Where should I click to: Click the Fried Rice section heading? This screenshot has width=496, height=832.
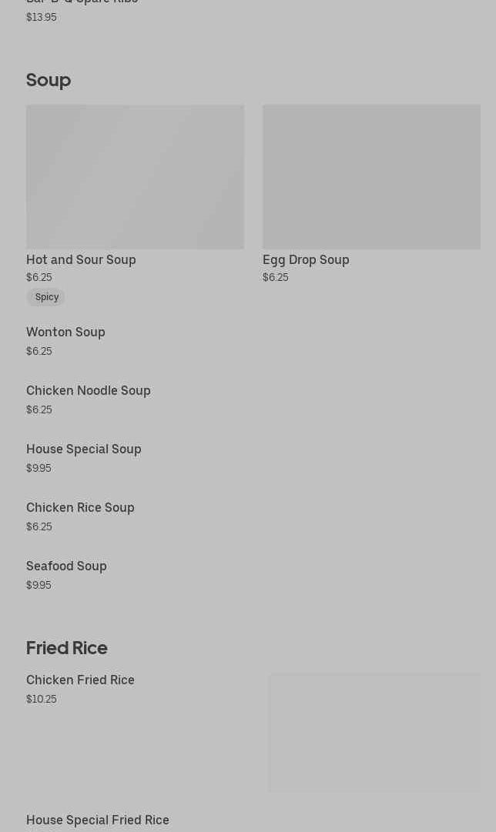click(x=67, y=648)
